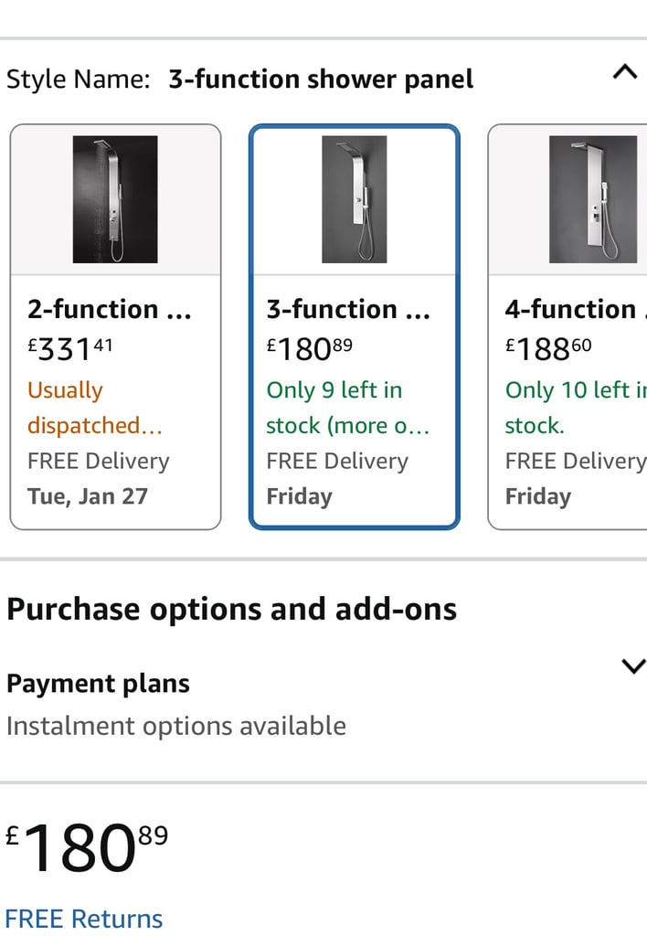Viewport: 647px width, 936px height.
Task: Click 'Usually dispatched' text on 2-function card
Action: pos(95,408)
